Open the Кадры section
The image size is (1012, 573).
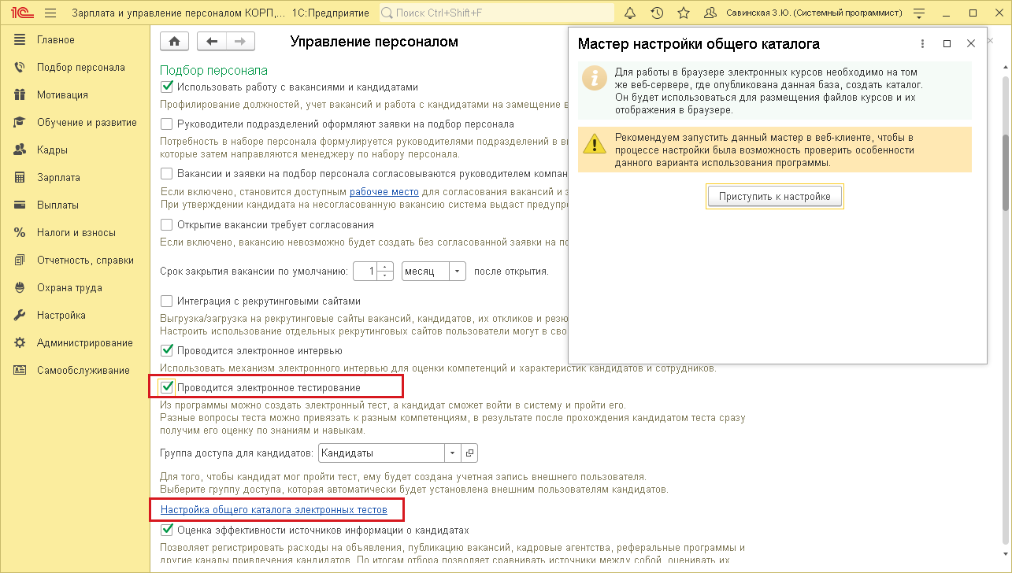(x=52, y=150)
